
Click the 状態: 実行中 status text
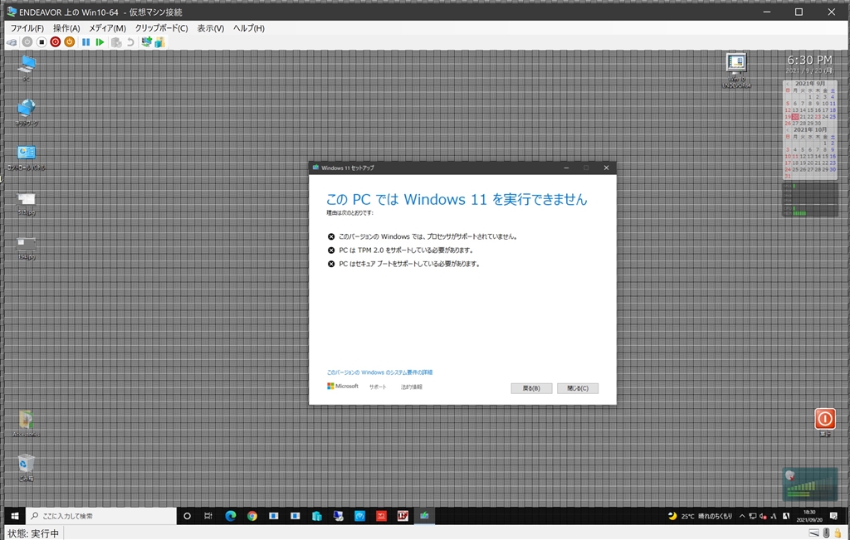33,533
